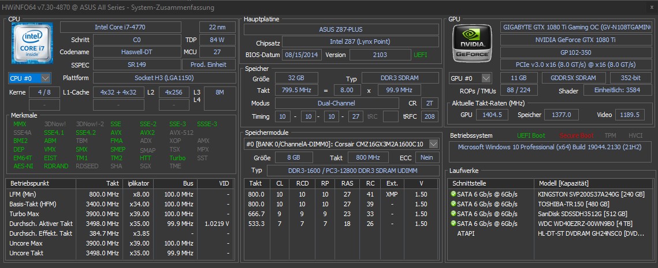Close the HWiNFO64 summary window
The width and height of the screenshot is (658, 268).
click(651, 7)
